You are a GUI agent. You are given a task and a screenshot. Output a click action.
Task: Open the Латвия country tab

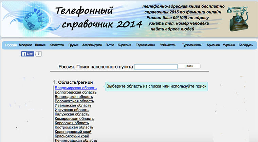point(40,45)
